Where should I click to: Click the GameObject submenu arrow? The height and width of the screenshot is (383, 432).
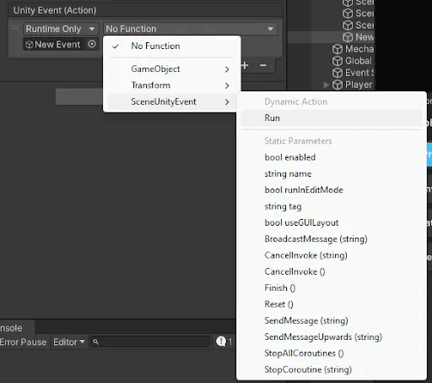227,69
